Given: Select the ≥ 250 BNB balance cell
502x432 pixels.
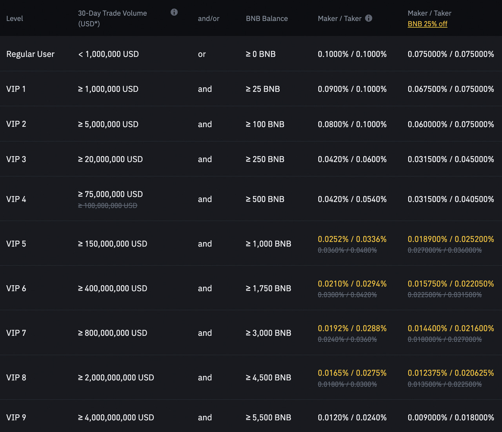Looking at the screenshot, I should pyautogui.click(x=265, y=159).
